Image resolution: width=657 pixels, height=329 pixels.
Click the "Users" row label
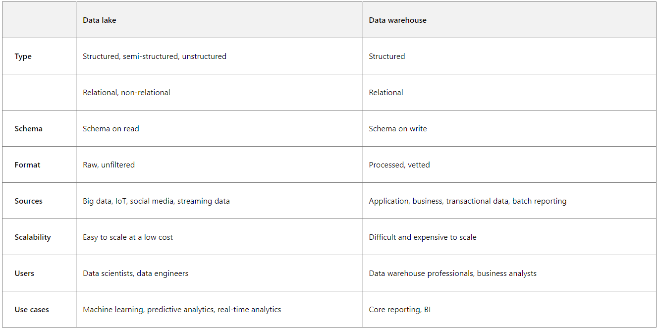coord(24,274)
